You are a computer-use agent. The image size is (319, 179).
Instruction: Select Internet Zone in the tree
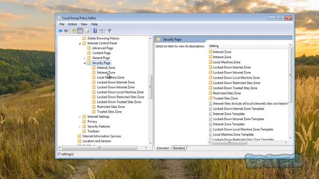(x=106, y=68)
